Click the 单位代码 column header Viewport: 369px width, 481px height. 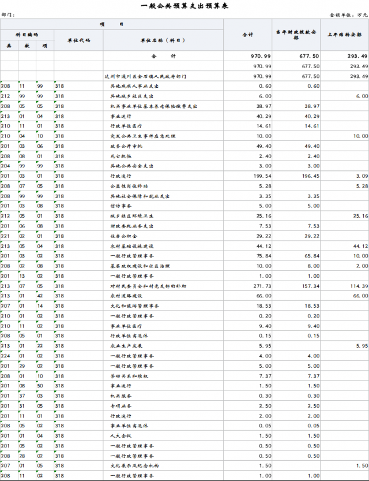point(78,40)
